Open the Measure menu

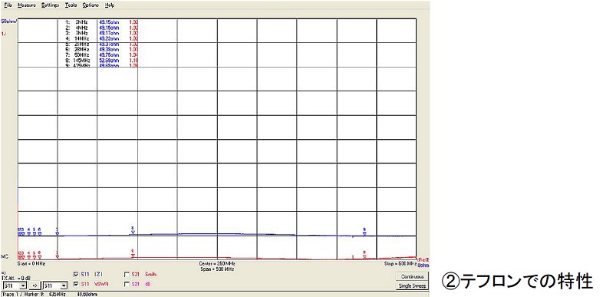click(x=27, y=5)
